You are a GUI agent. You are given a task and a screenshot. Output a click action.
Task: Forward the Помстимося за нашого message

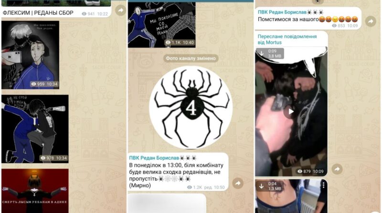pyautogui.click(x=371, y=22)
